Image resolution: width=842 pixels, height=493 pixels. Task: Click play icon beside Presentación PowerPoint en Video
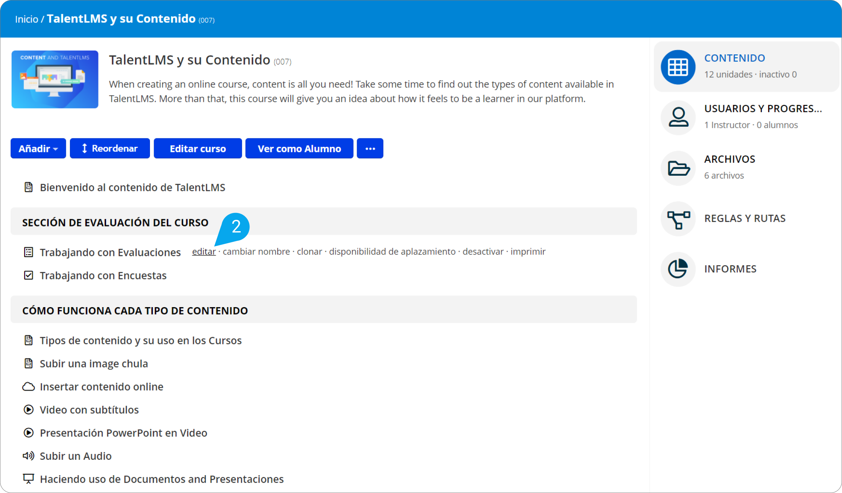[29, 433]
